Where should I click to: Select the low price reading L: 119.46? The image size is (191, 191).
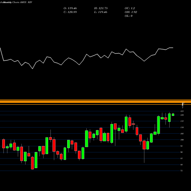click(101, 12)
